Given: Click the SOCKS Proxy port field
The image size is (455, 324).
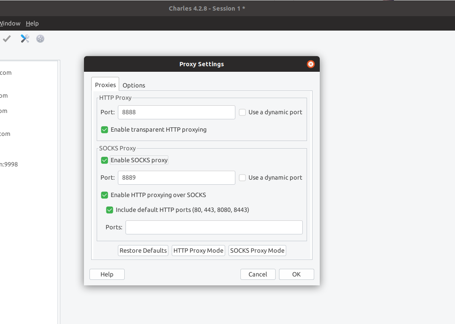Looking at the screenshot, I should click(x=176, y=177).
